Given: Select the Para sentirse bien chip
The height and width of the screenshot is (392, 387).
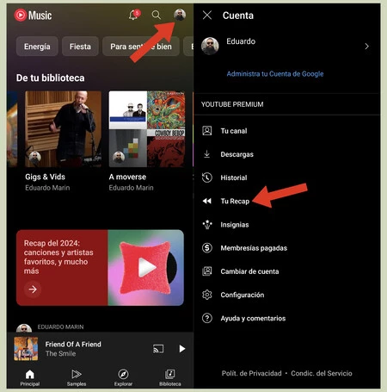Looking at the screenshot, I should coord(141,47).
